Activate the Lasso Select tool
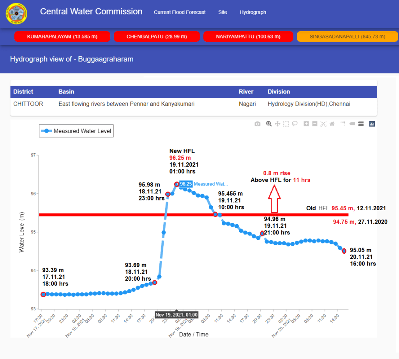Image resolution: width=399 pixels, height=359 pixels. pos(295,124)
